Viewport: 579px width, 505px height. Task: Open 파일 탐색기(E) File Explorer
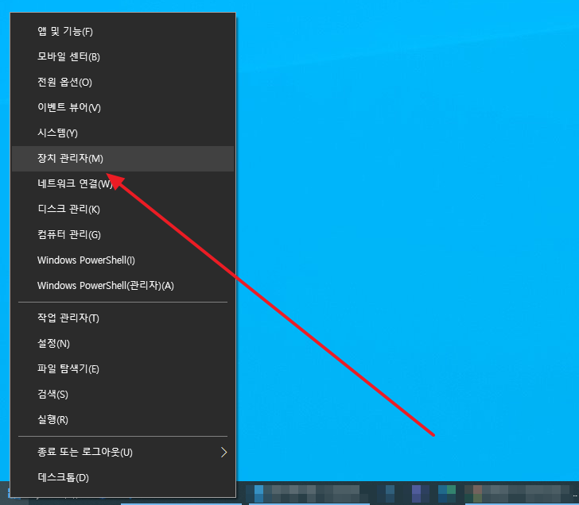(x=122, y=369)
